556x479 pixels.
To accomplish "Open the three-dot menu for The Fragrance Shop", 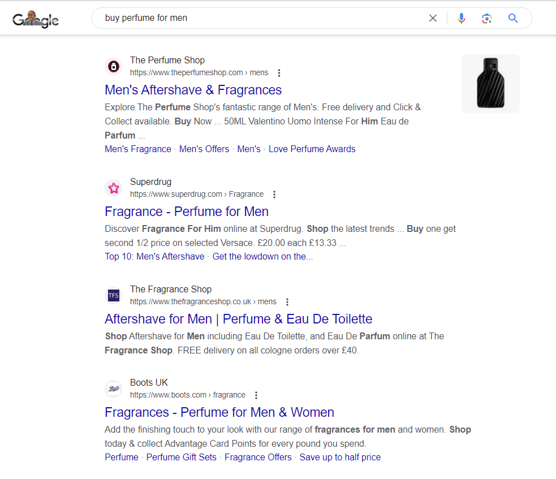I will coord(287,301).
